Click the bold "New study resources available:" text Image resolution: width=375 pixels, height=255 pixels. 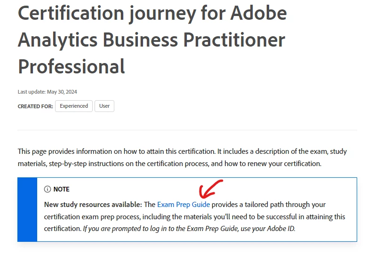[93, 205]
